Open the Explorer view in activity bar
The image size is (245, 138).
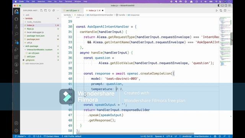pyautogui.click(x=16, y=11)
